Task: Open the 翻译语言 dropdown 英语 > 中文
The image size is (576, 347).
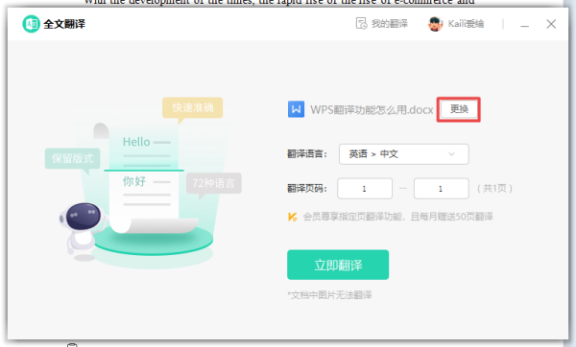Action: 404,154
